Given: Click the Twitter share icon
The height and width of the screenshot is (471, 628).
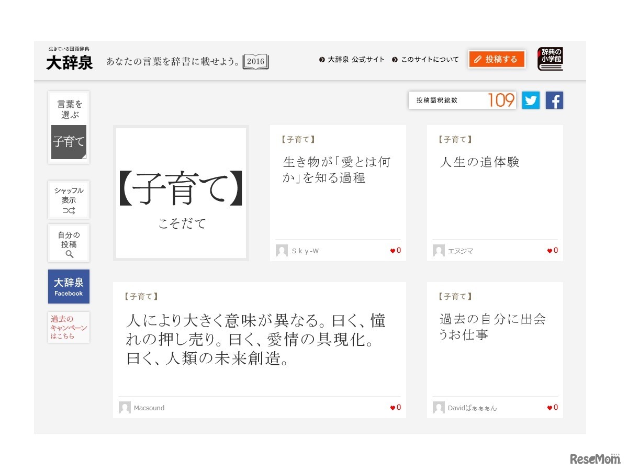Looking at the screenshot, I should coord(531,100).
